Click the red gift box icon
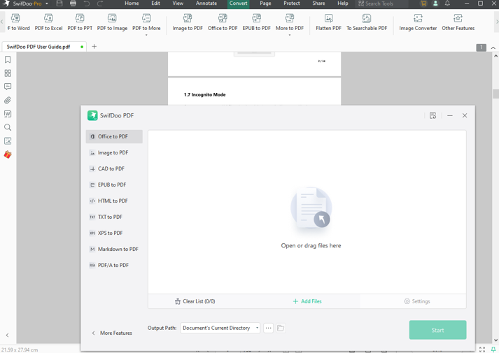This screenshot has width=499, height=353. tap(8, 154)
